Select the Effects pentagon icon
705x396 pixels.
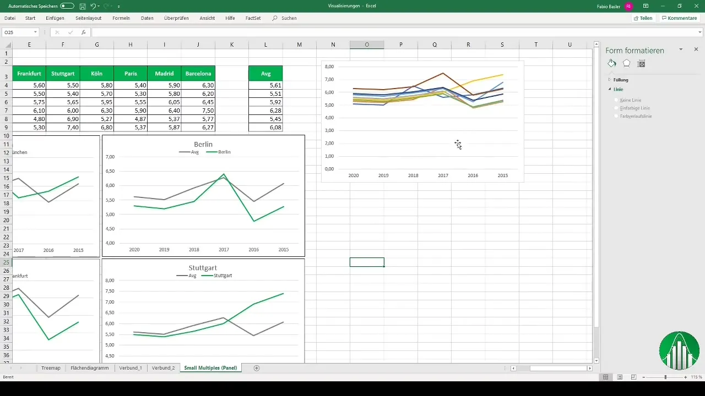click(x=626, y=64)
